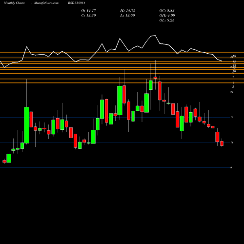
Task: Select the high value "H: 14.75"
Action: [128, 11]
